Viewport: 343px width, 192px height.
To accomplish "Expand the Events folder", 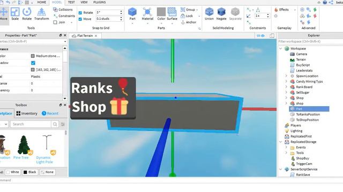I will pos(286,147).
